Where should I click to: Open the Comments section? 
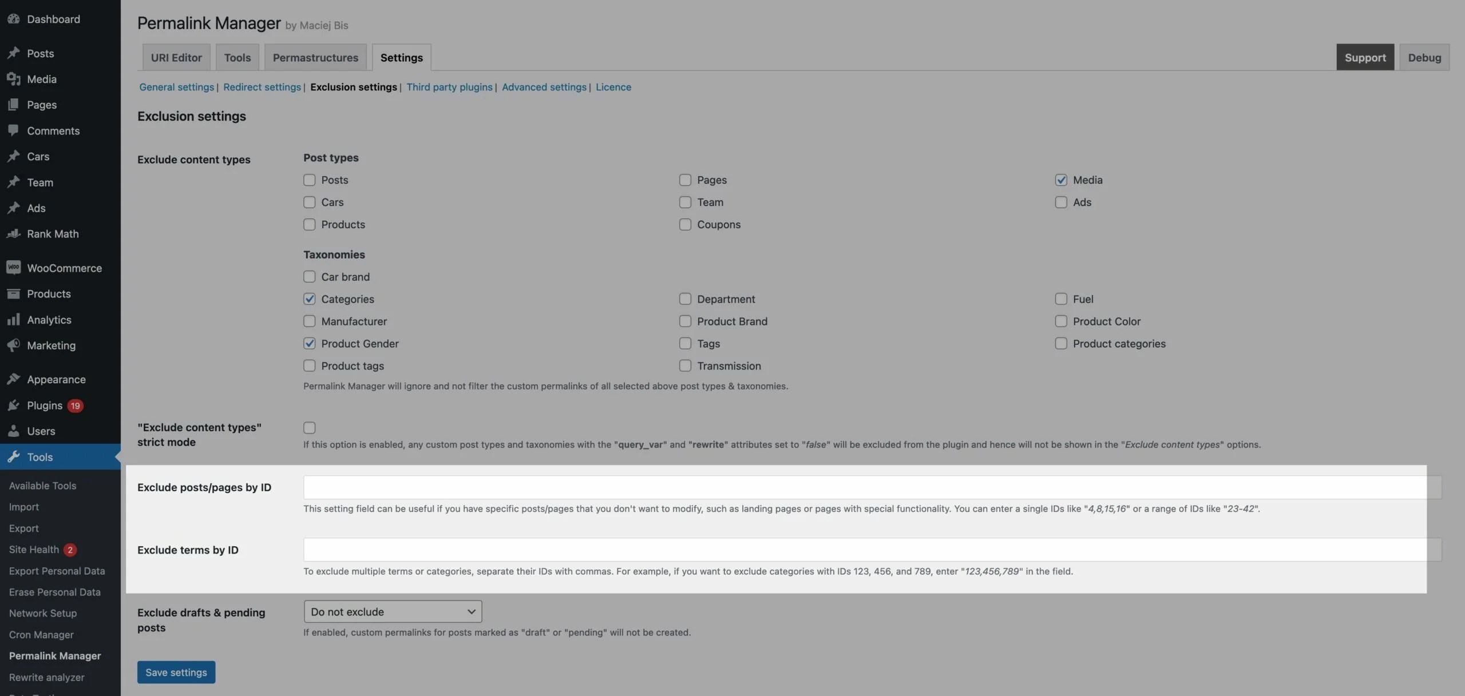click(54, 130)
